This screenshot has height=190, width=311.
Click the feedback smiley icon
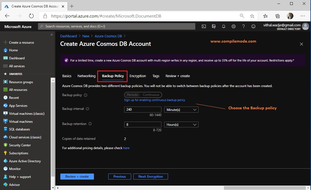(x=253, y=26)
